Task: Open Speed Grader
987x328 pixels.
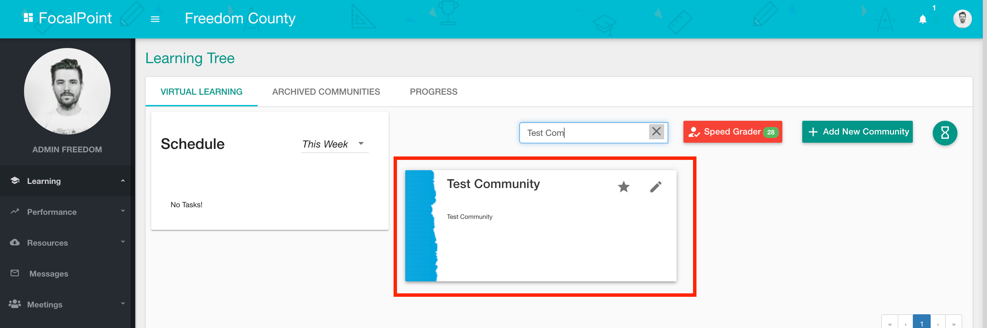Action: (733, 132)
